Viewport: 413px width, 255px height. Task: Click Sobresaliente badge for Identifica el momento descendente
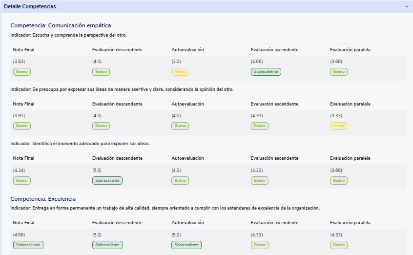click(107, 180)
